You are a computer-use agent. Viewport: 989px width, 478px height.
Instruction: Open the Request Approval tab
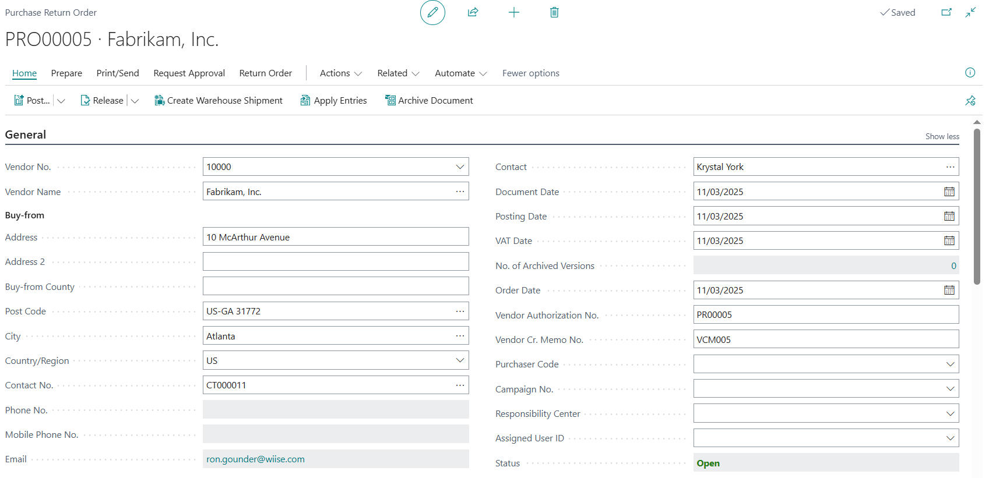[189, 73]
